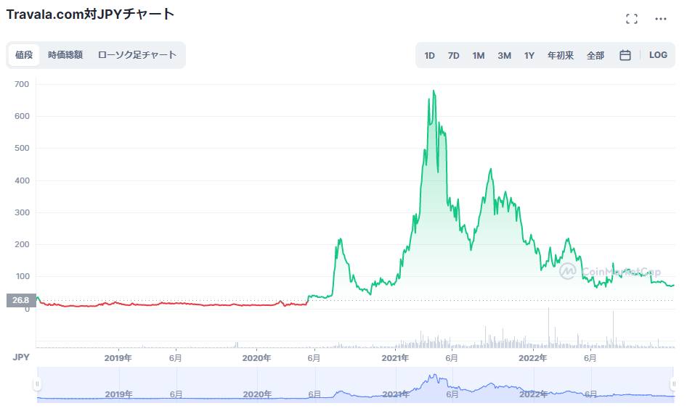
Task: Click the 2020年 label on main time axis
Action: coord(257,358)
